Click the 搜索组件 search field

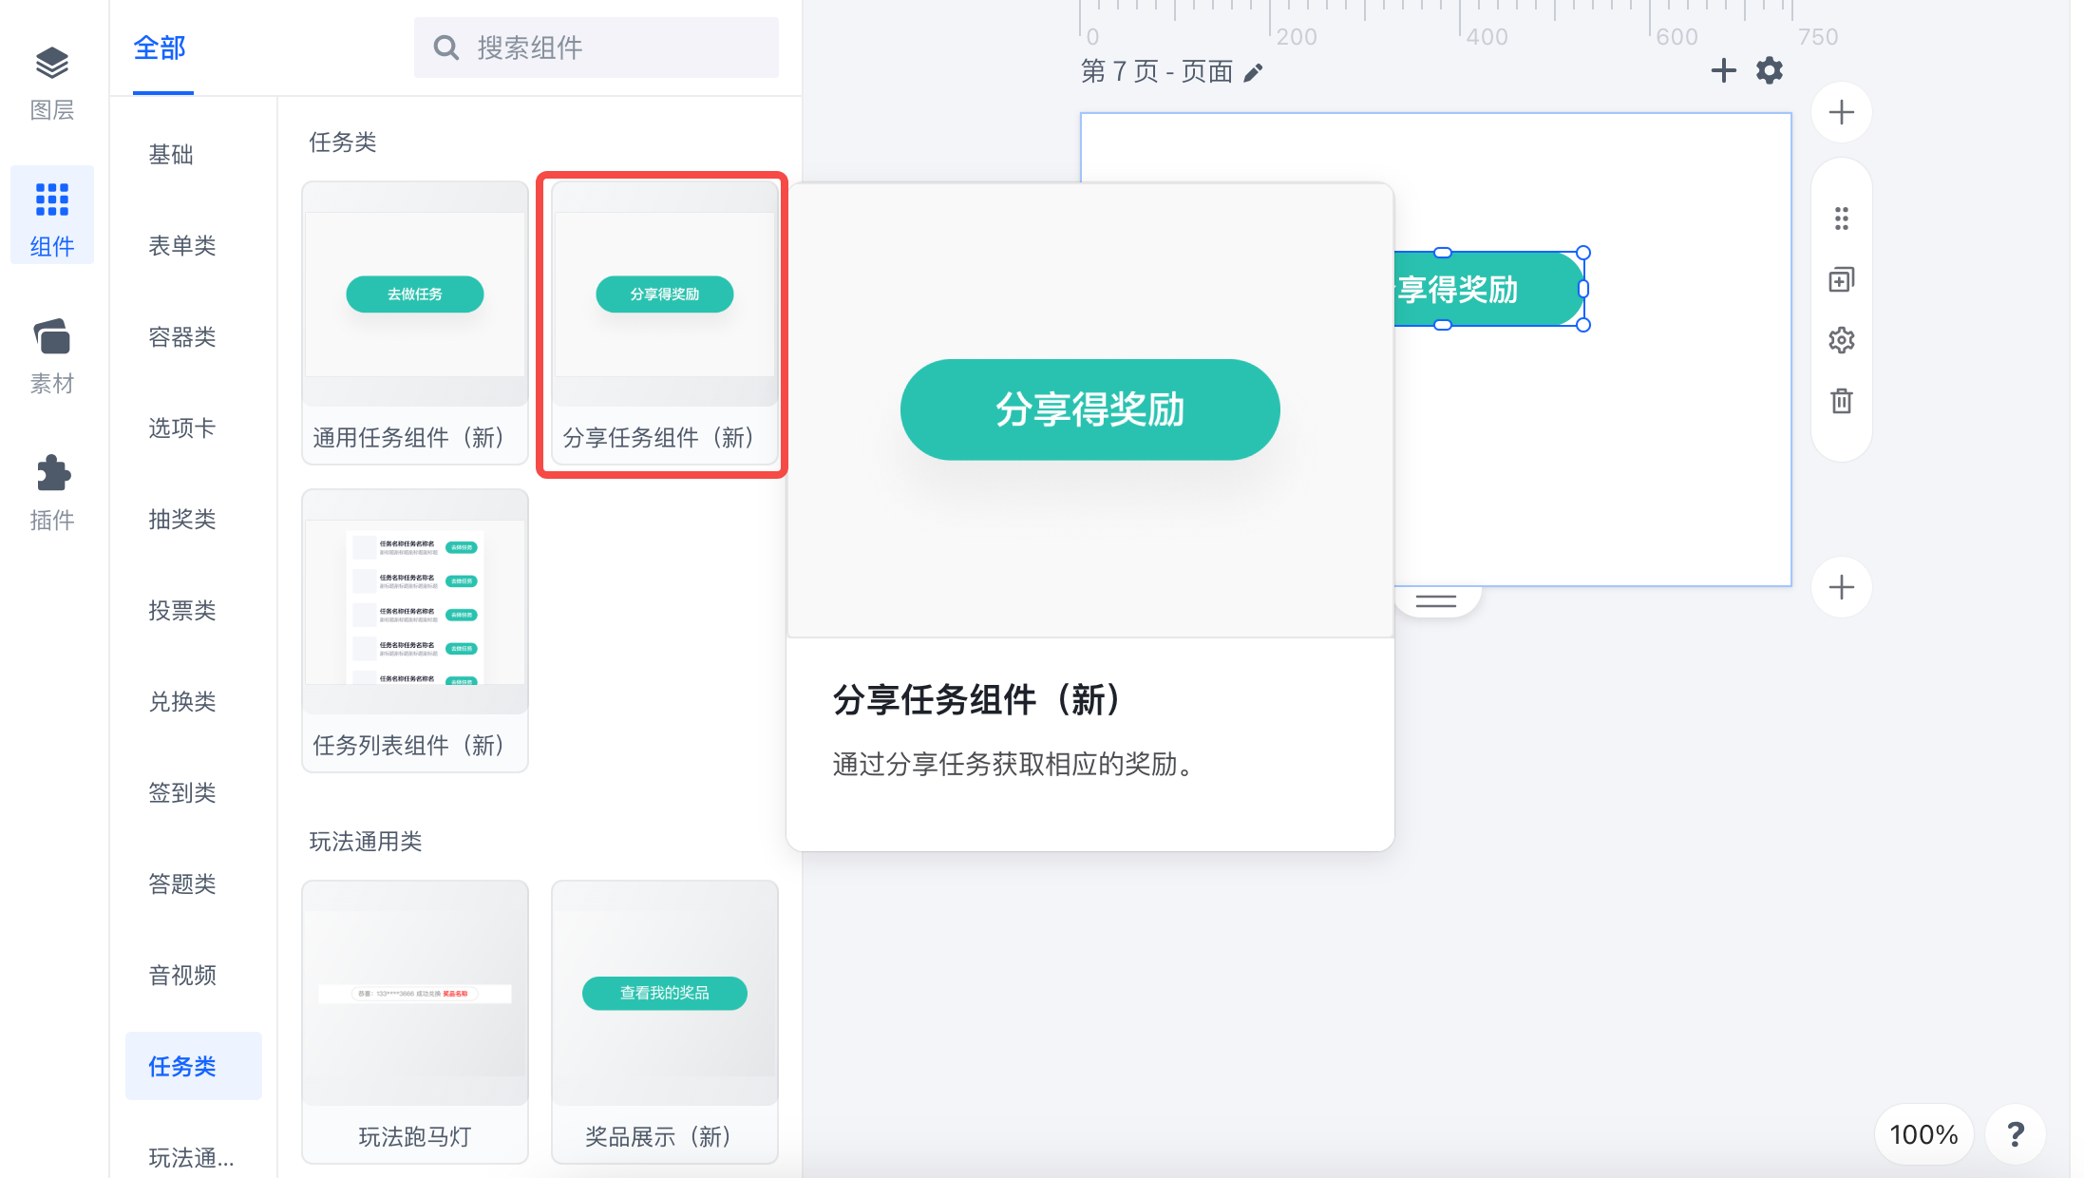click(597, 47)
